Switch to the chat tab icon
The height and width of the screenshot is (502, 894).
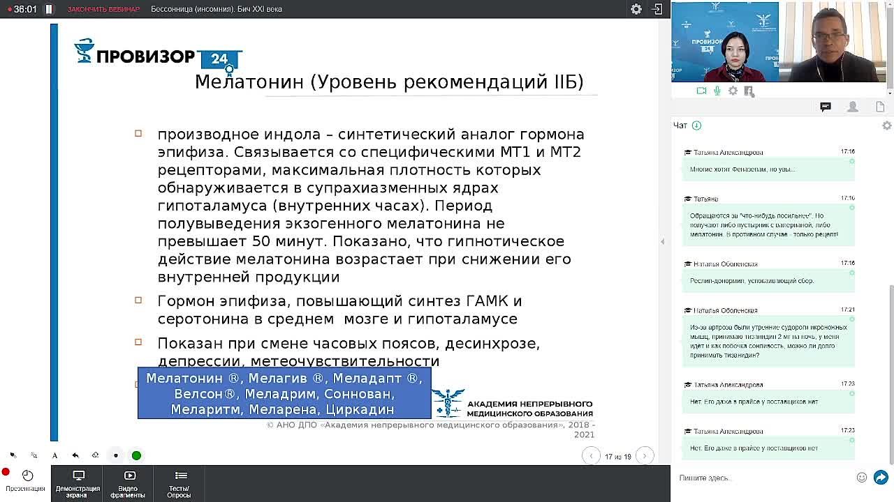point(826,107)
